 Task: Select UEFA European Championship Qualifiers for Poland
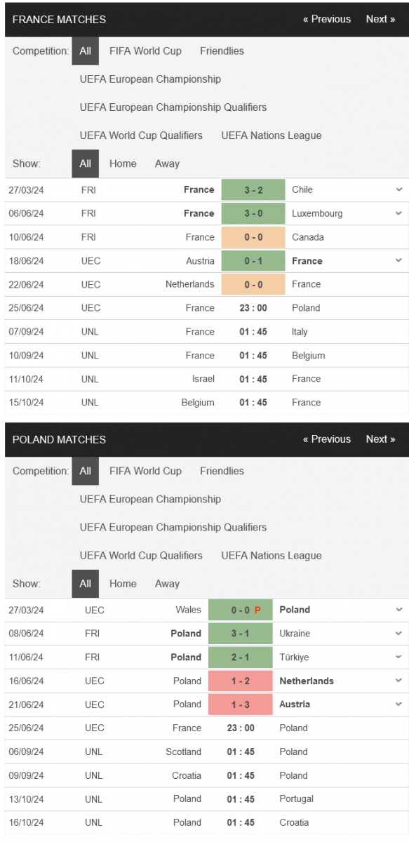173,527
